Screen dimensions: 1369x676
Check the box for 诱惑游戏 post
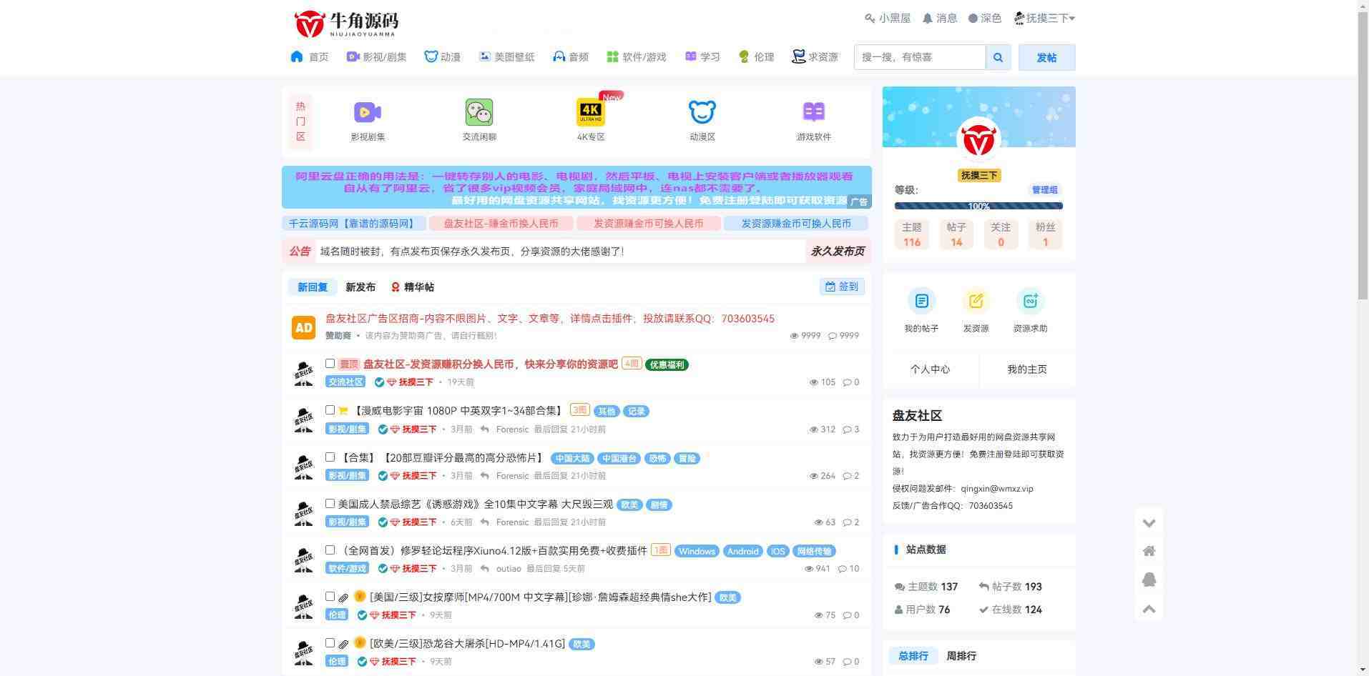coord(330,503)
